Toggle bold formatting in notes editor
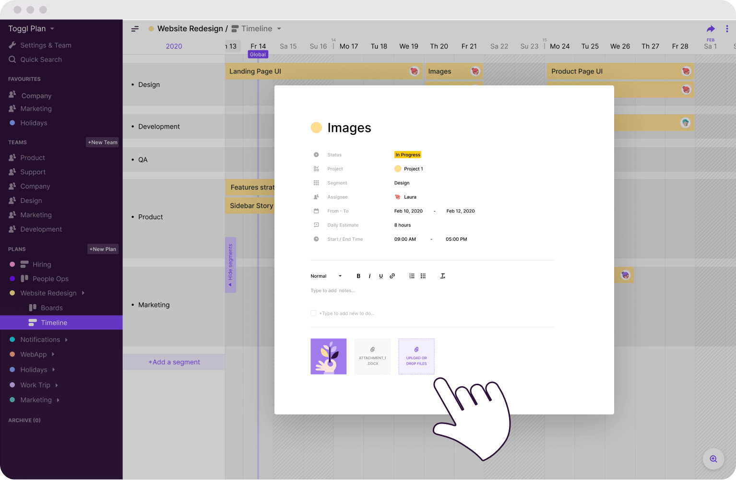The image size is (736, 495). coord(358,276)
